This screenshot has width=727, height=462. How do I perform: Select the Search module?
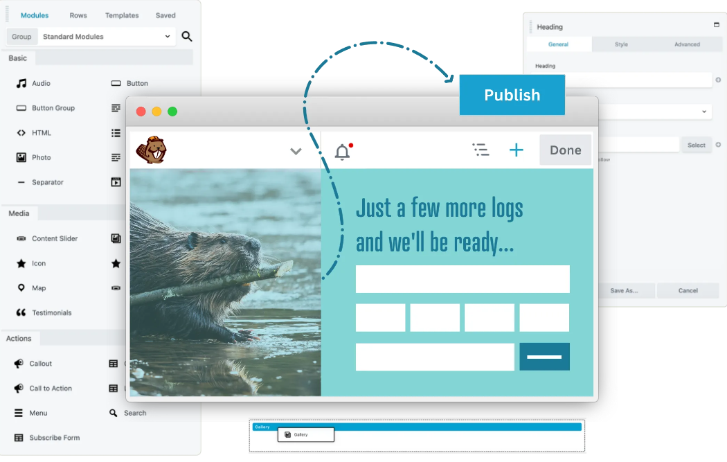[x=127, y=413]
